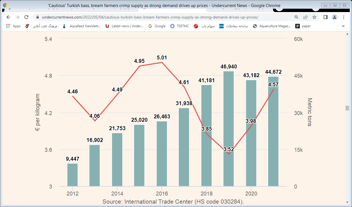The width and height of the screenshot is (352, 207).
Task: Open the Apps grid shortcut
Action: 13,26
